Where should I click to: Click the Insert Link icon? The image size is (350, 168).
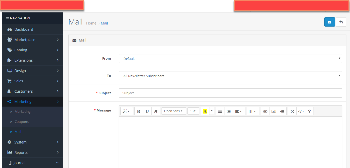tap(265, 111)
